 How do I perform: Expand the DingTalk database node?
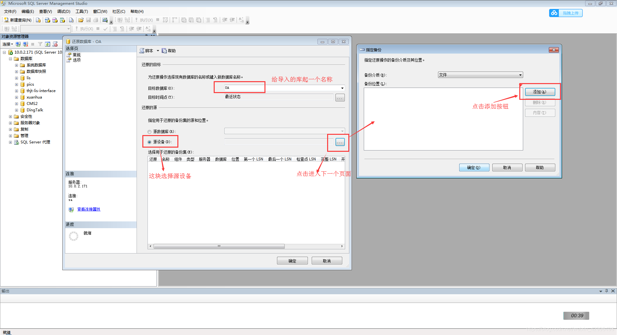(x=16, y=110)
